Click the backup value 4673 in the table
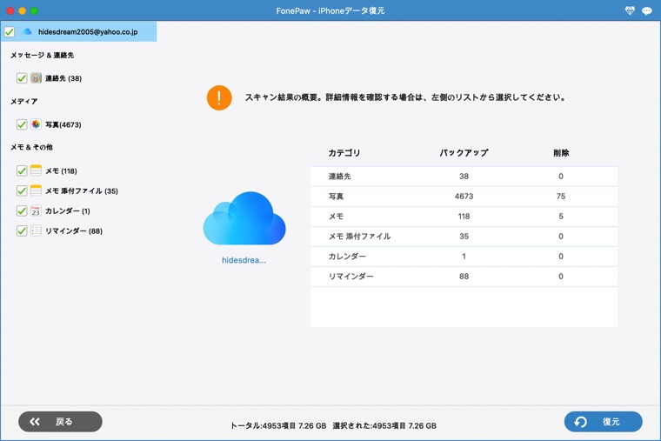The height and width of the screenshot is (441, 661). pos(464,197)
